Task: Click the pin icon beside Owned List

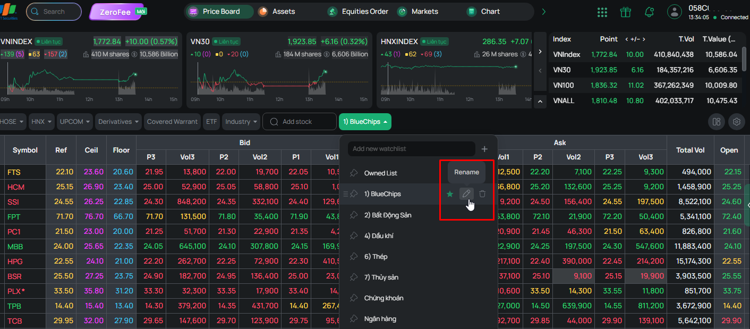Action: 354,173
